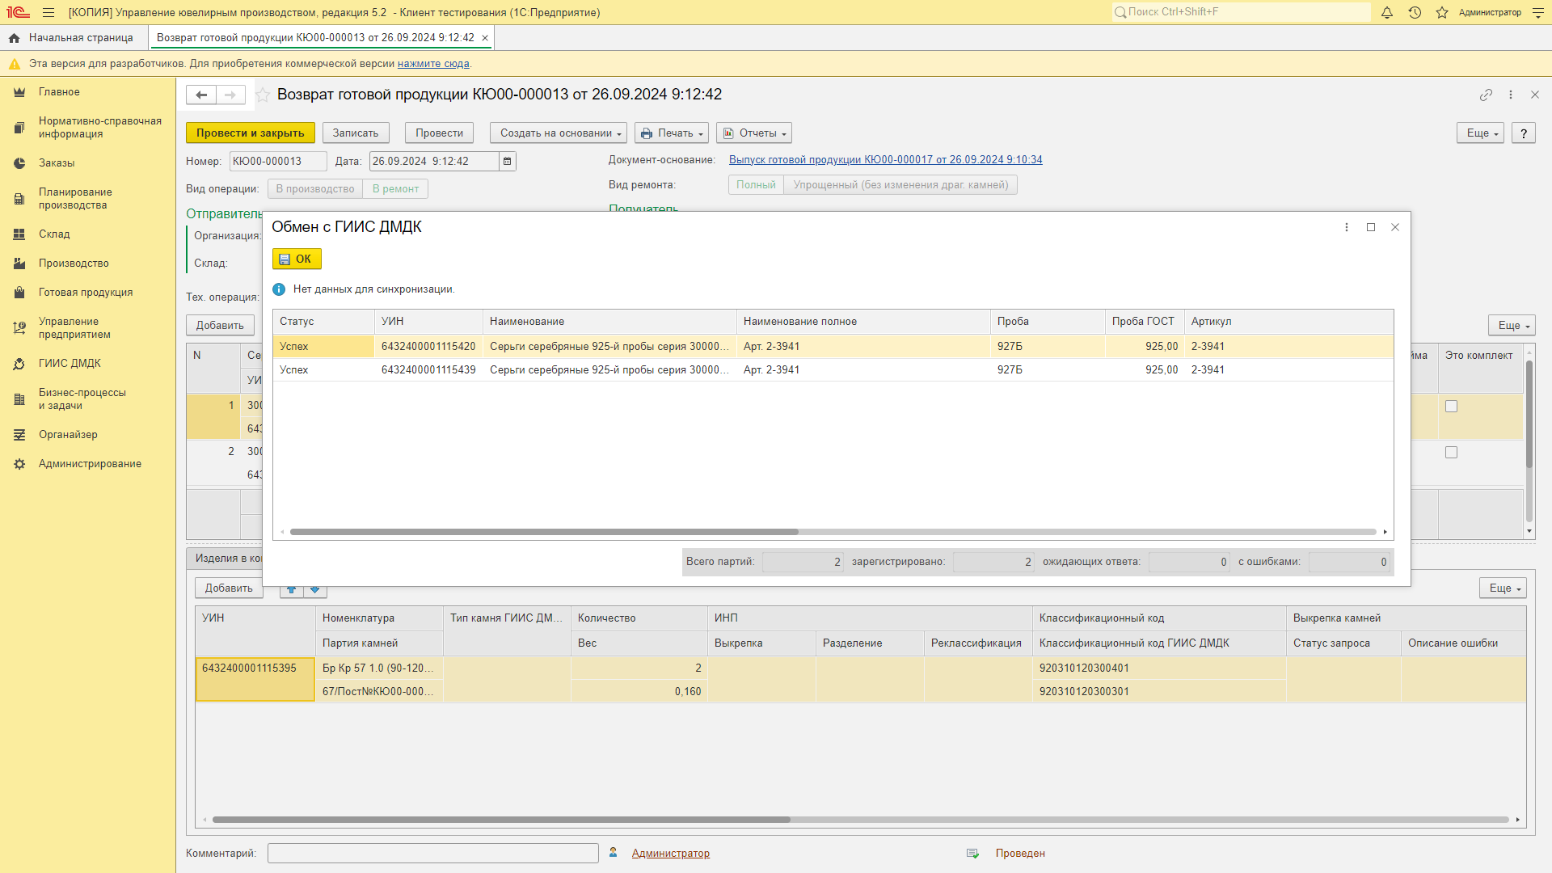Screen dimensions: 1552x873
Task: Open Нормативно-справочная информация section
Action: pos(100,128)
